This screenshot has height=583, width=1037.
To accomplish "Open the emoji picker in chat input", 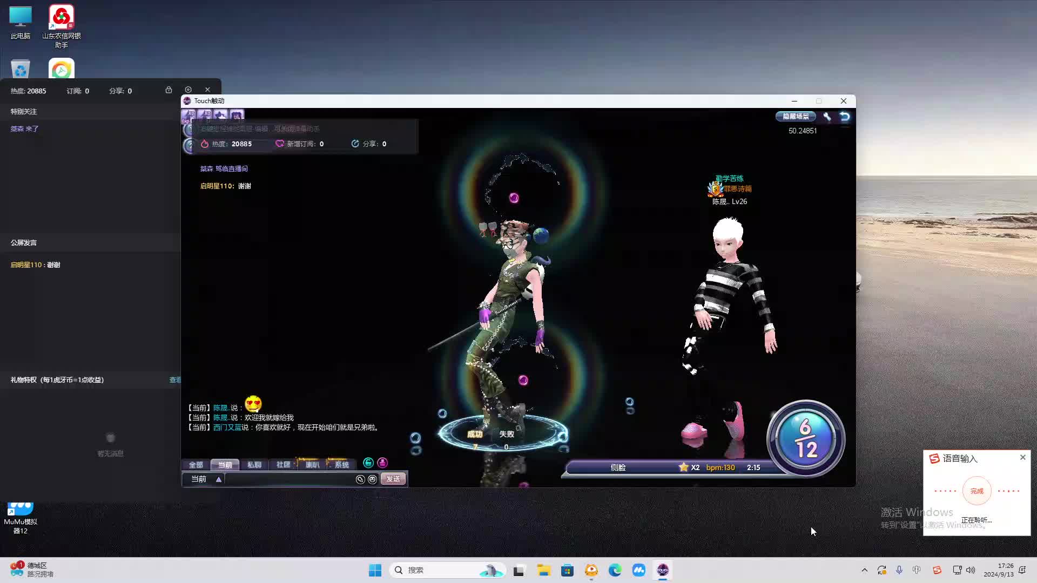I will tap(372, 479).
